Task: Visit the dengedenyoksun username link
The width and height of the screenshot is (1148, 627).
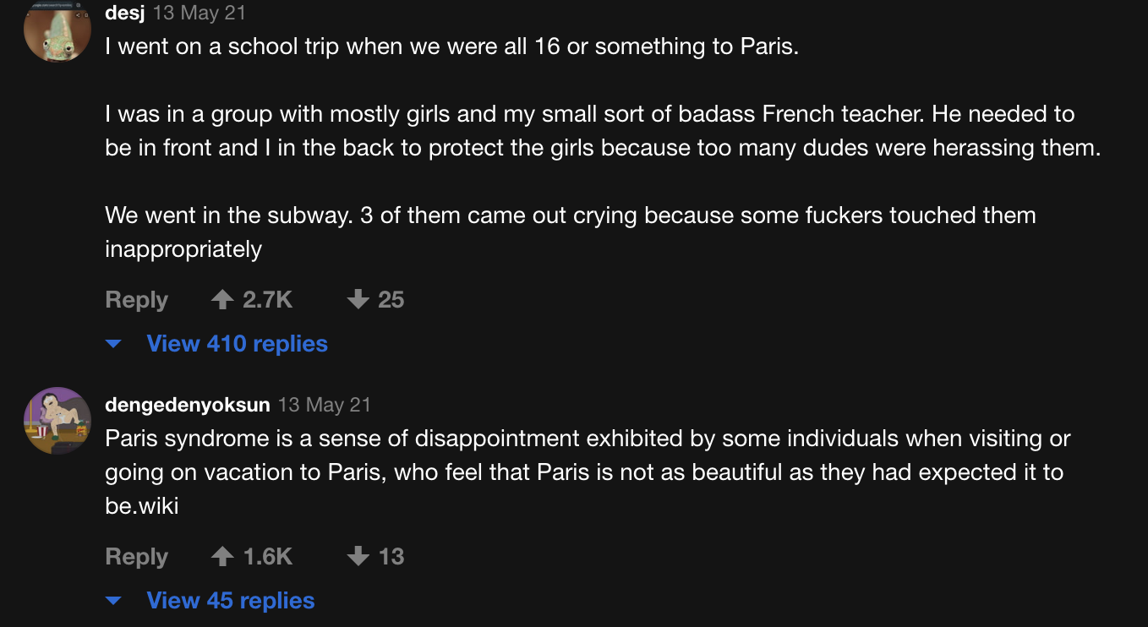Action: click(x=188, y=405)
